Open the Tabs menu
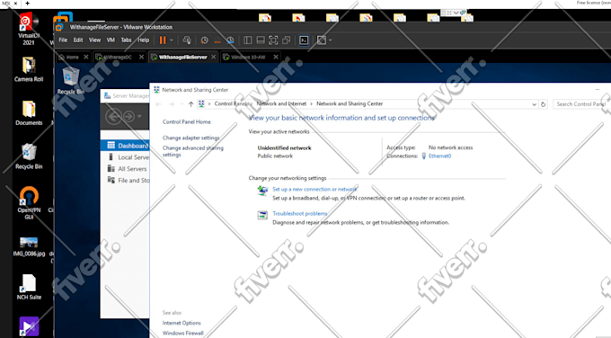 click(127, 40)
